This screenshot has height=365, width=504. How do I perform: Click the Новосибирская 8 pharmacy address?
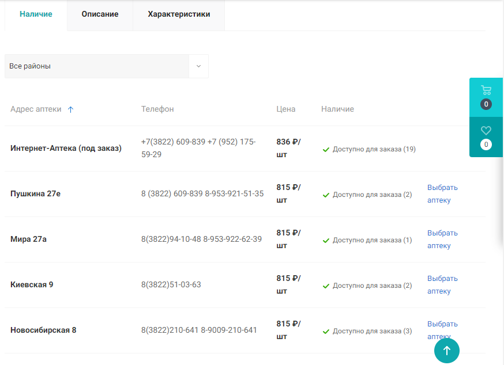[x=43, y=330]
